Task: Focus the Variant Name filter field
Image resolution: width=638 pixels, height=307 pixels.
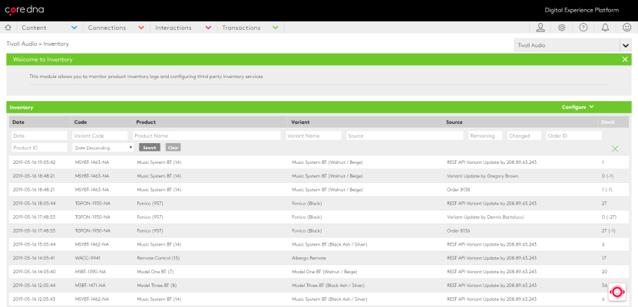Action: (x=313, y=136)
